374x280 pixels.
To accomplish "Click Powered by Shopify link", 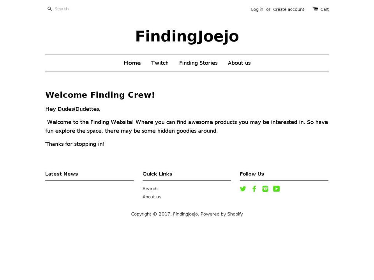I will 222,214.
